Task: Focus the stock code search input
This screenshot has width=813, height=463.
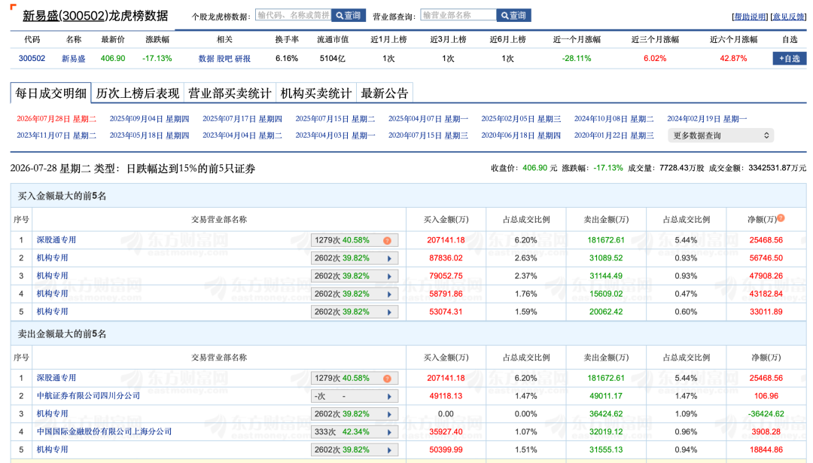Action: click(293, 16)
